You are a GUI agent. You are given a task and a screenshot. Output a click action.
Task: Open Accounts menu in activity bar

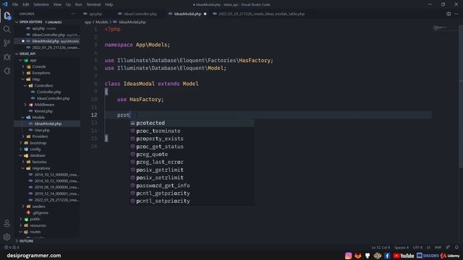point(7,223)
